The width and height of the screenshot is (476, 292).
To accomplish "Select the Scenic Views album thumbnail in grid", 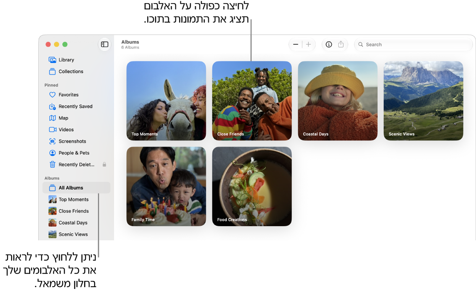I will (423, 101).
